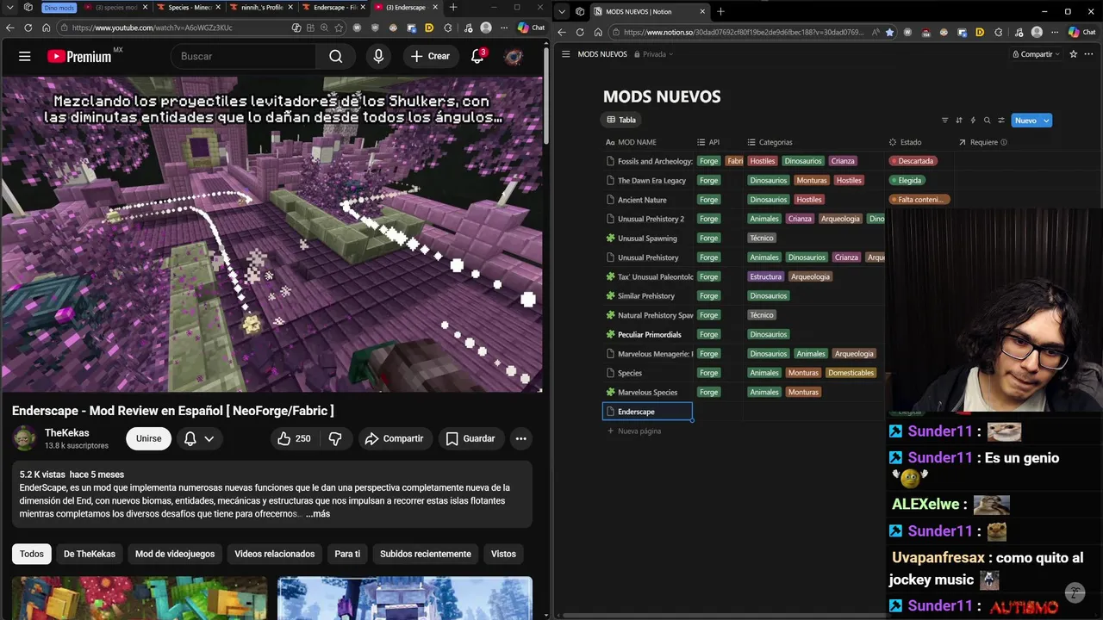This screenshot has width=1103, height=620.
Task: Expand description with ...más
Action: (x=318, y=514)
